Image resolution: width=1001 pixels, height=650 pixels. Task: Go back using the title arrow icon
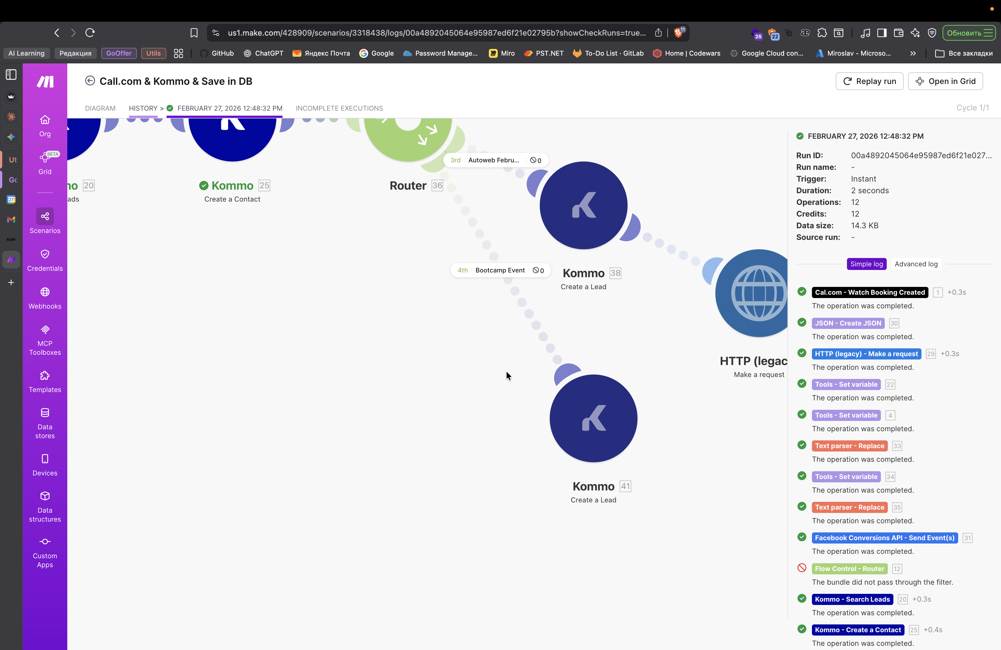pyautogui.click(x=90, y=81)
